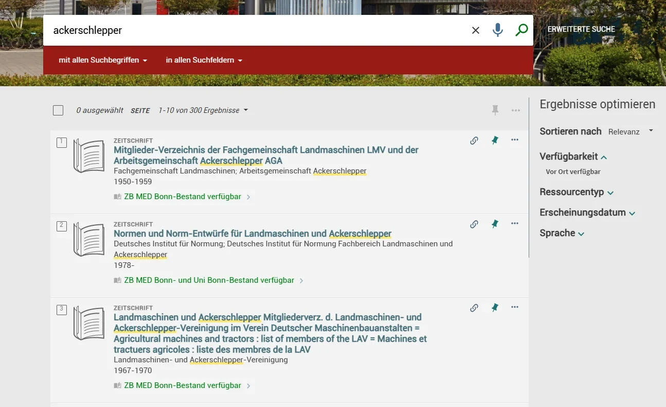Clear the search box with the X icon

pyautogui.click(x=475, y=30)
